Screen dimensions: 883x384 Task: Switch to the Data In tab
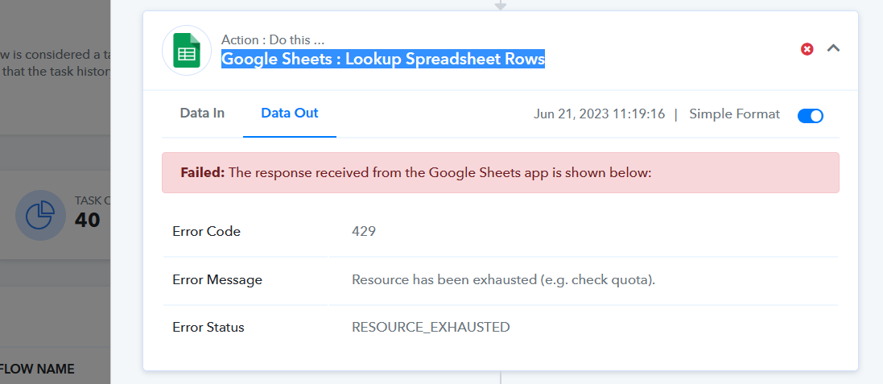(202, 114)
